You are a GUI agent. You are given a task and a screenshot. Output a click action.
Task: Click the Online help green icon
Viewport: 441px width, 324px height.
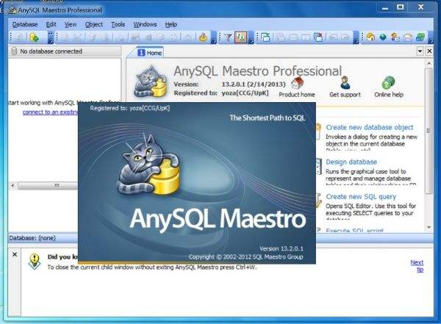click(388, 83)
